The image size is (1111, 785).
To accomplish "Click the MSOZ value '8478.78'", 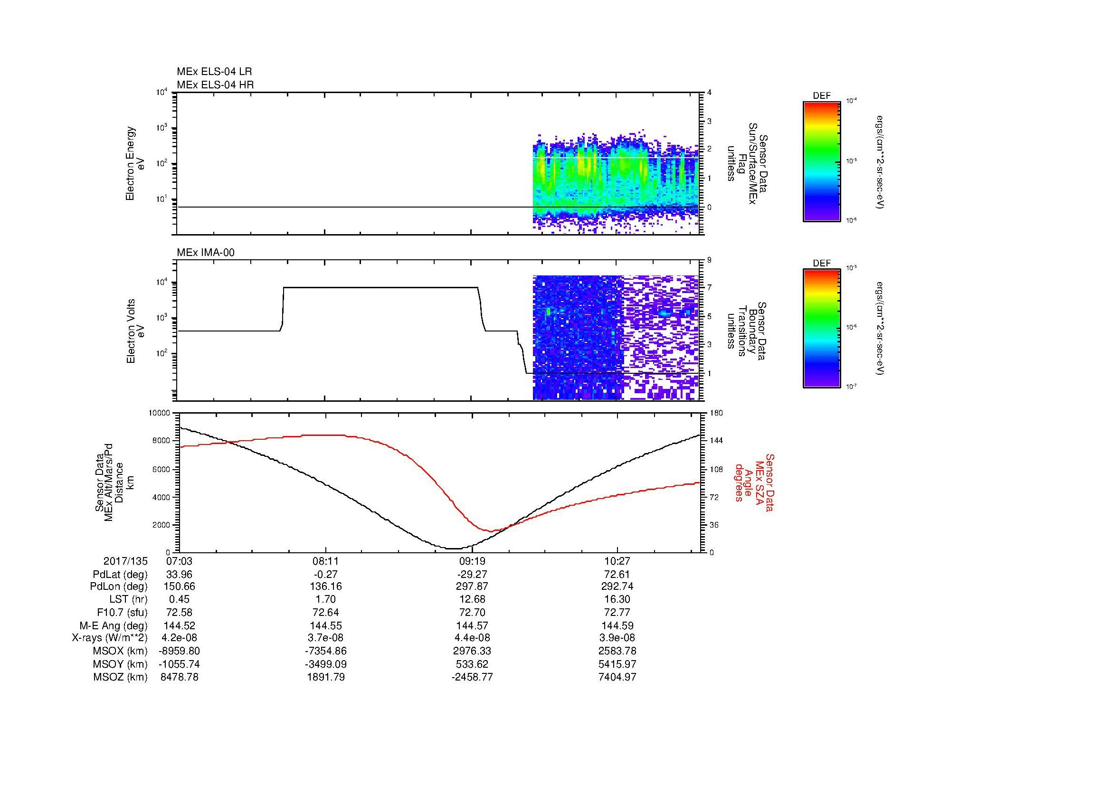I will coord(180,677).
